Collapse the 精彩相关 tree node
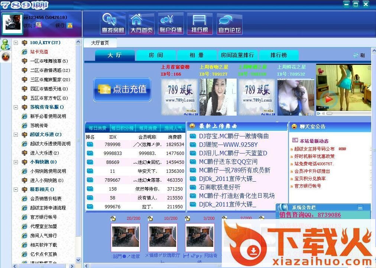The width and height of the screenshot is (376, 268). (16, 189)
